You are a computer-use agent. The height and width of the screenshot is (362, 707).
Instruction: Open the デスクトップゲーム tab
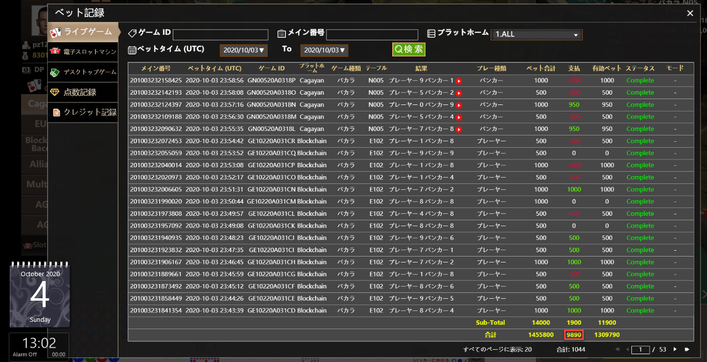83,72
